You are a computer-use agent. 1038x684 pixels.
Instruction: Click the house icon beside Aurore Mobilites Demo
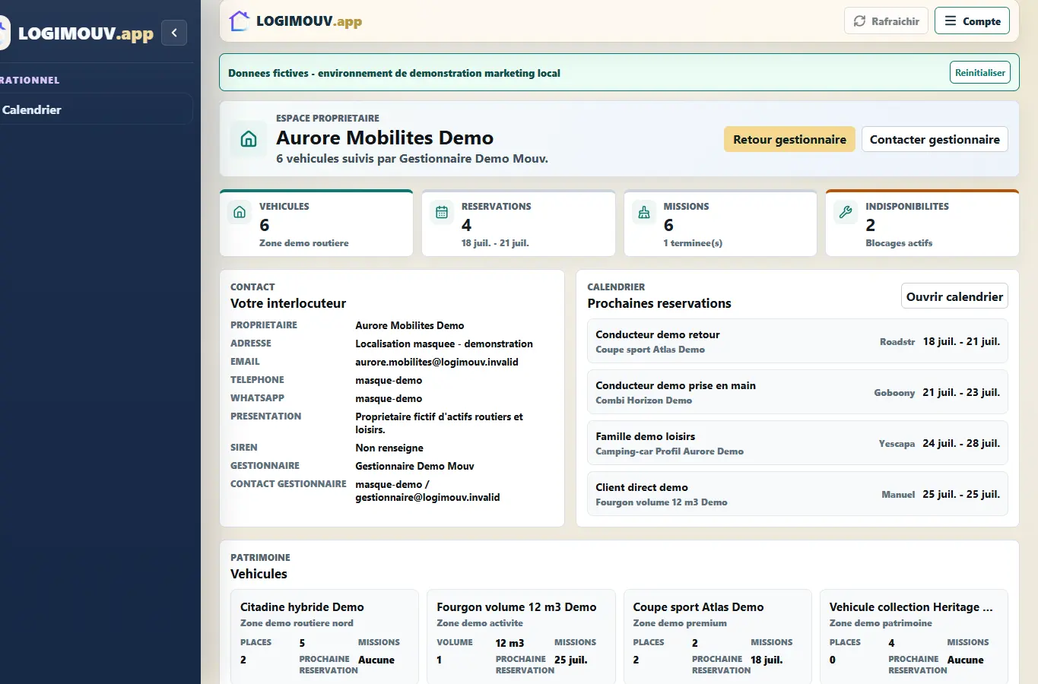point(249,139)
